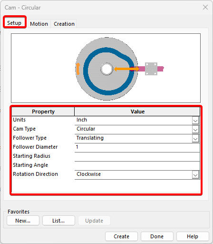Viewport: 213px width, 244px height.
Task: Close the Cam - Circular dialog
Action: click(x=205, y=7)
